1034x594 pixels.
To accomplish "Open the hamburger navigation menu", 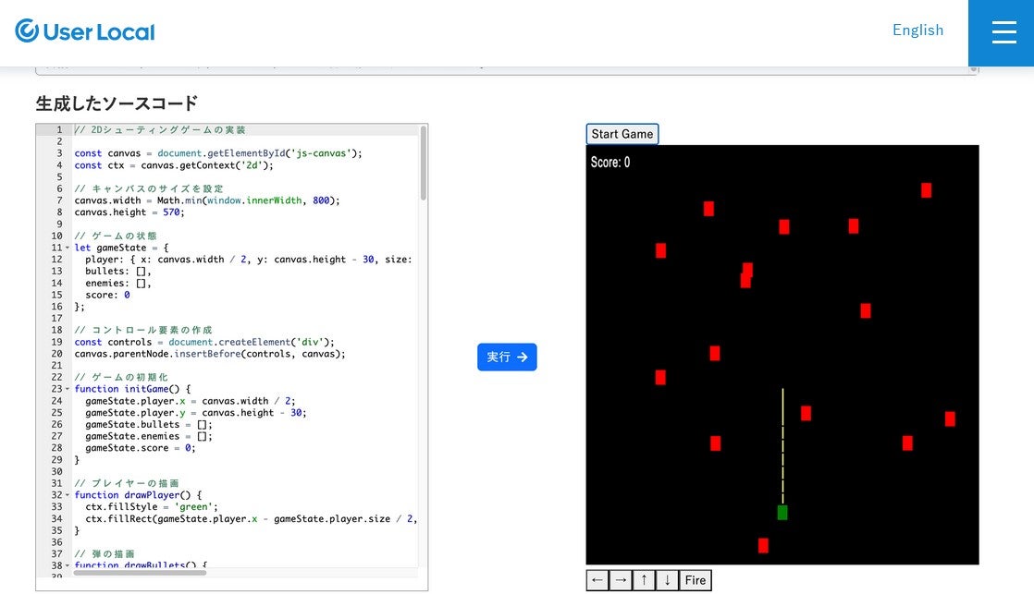I will 1003,30.
